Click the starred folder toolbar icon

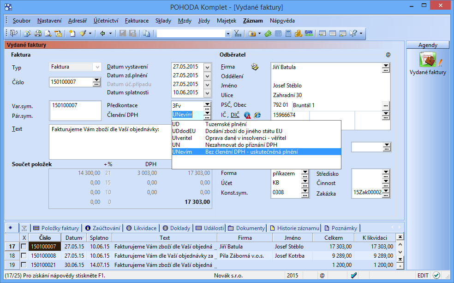[x=252, y=34]
